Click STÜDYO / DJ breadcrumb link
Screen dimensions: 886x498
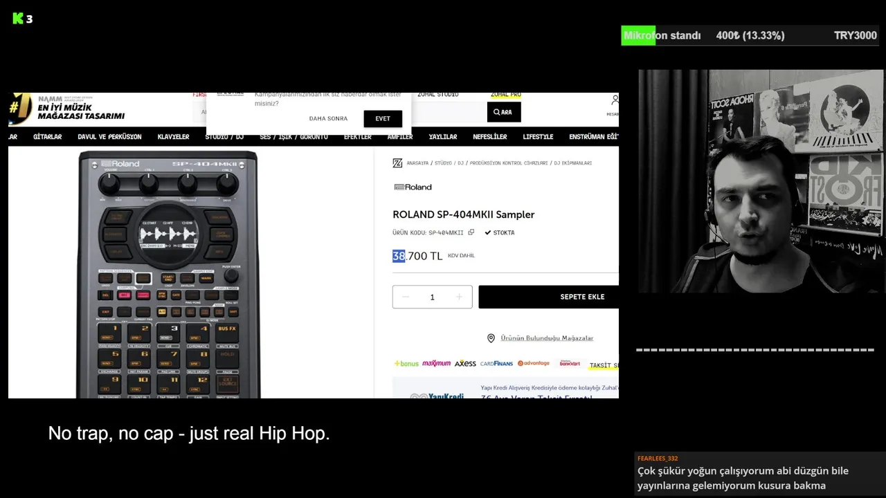pos(449,163)
